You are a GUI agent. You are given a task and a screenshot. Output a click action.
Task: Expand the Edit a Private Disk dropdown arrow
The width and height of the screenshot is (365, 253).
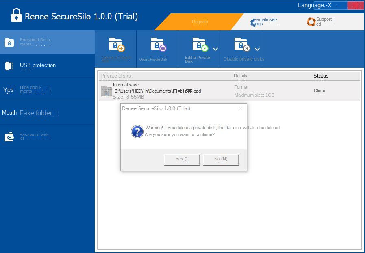tap(216, 49)
